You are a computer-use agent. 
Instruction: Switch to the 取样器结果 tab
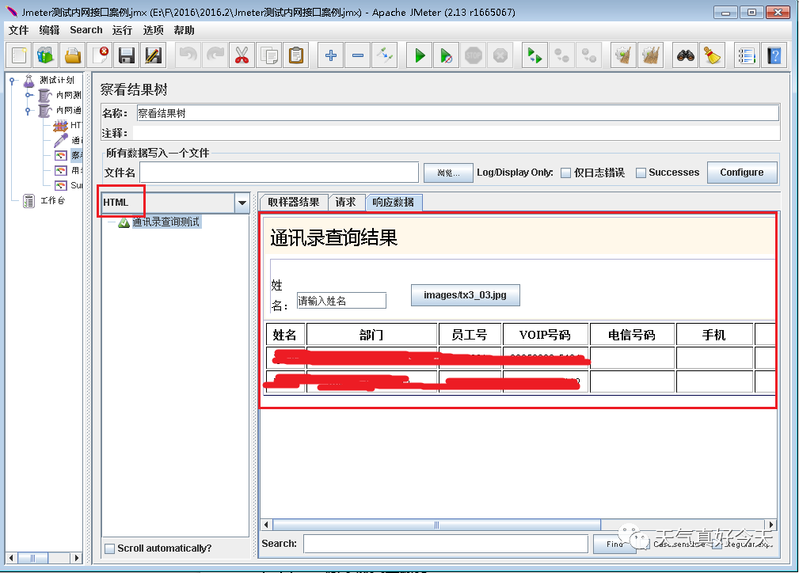pyautogui.click(x=294, y=202)
